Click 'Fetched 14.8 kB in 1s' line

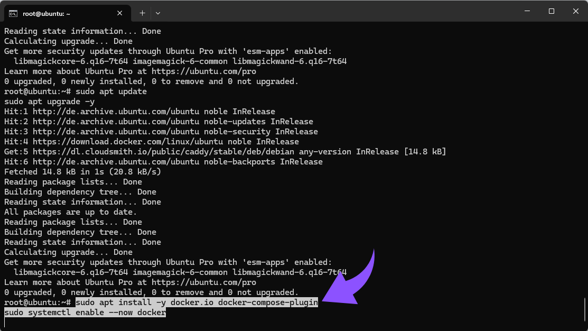tap(82, 172)
